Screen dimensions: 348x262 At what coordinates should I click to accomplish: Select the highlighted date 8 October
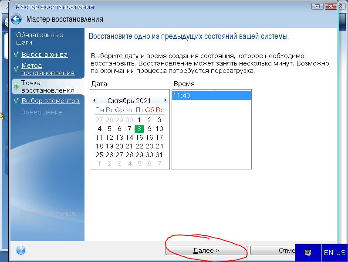click(139, 128)
